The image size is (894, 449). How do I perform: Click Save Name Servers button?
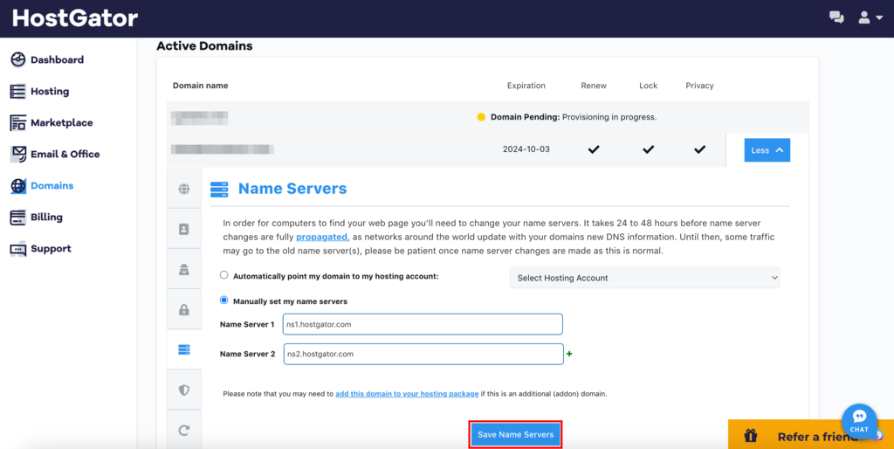(515, 435)
